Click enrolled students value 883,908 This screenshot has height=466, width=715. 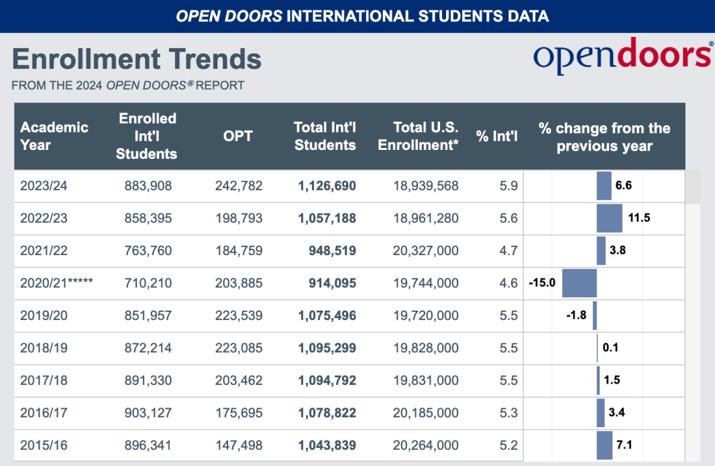148,185
